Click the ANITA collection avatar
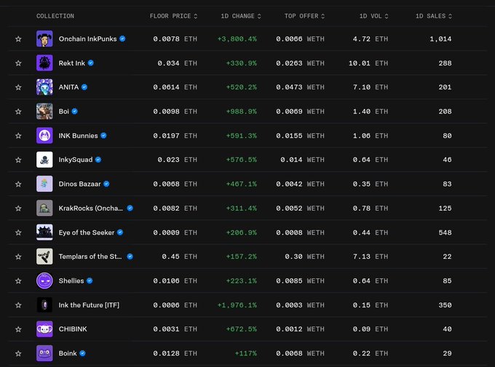This screenshot has width=495, height=367. coord(44,87)
